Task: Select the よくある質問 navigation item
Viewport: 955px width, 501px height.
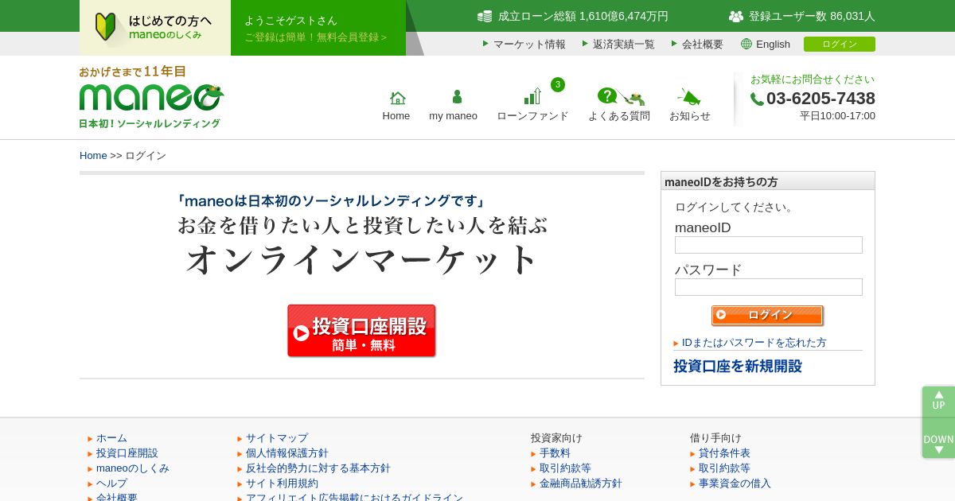Action: pyautogui.click(x=619, y=115)
